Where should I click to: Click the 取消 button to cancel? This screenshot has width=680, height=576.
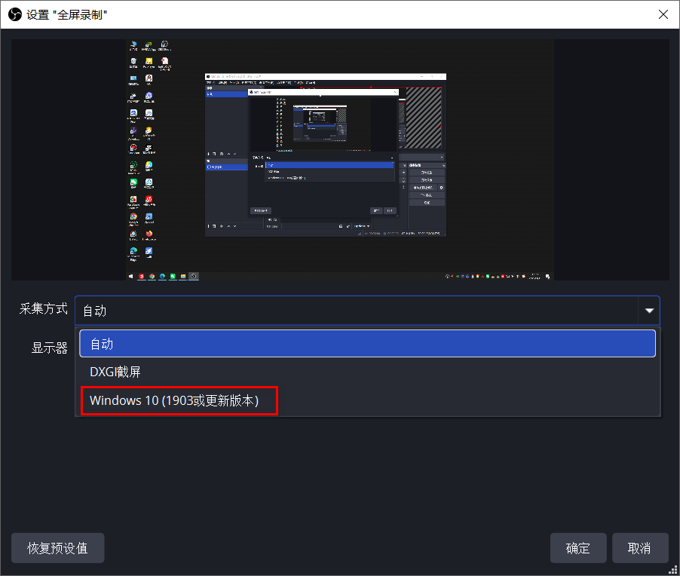pos(640,548)
